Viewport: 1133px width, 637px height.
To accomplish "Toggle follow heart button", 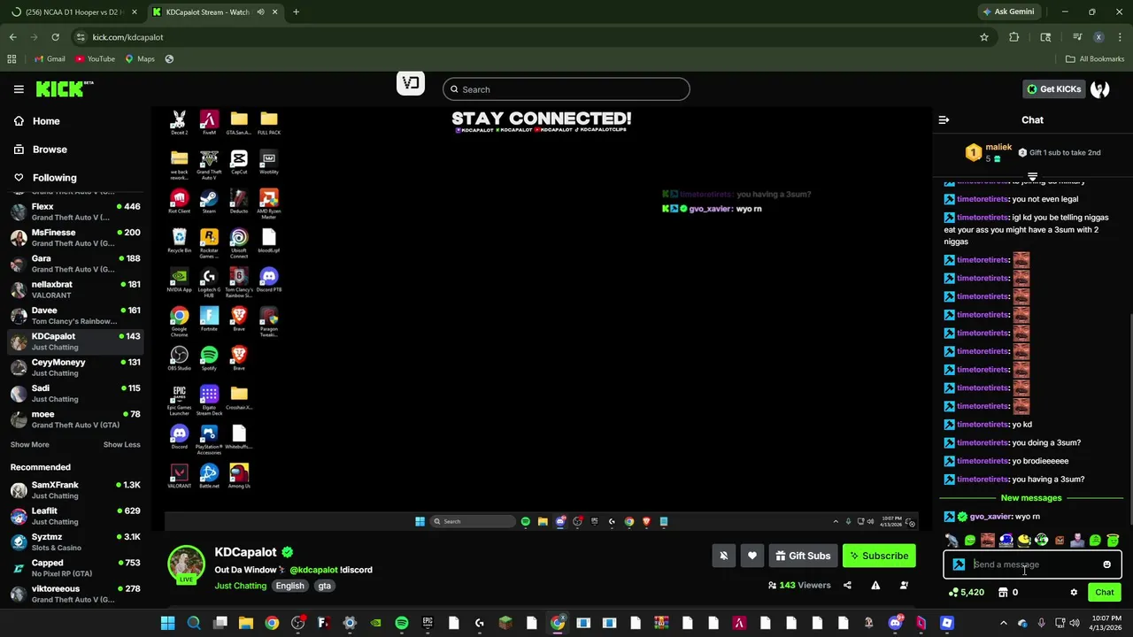I will click(751, 556).
